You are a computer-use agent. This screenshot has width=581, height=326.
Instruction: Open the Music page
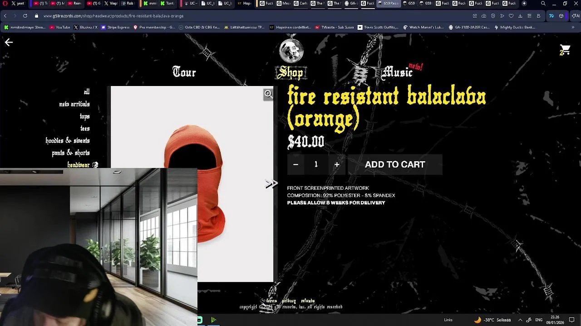pyautogui.click(x=398, y=72)
